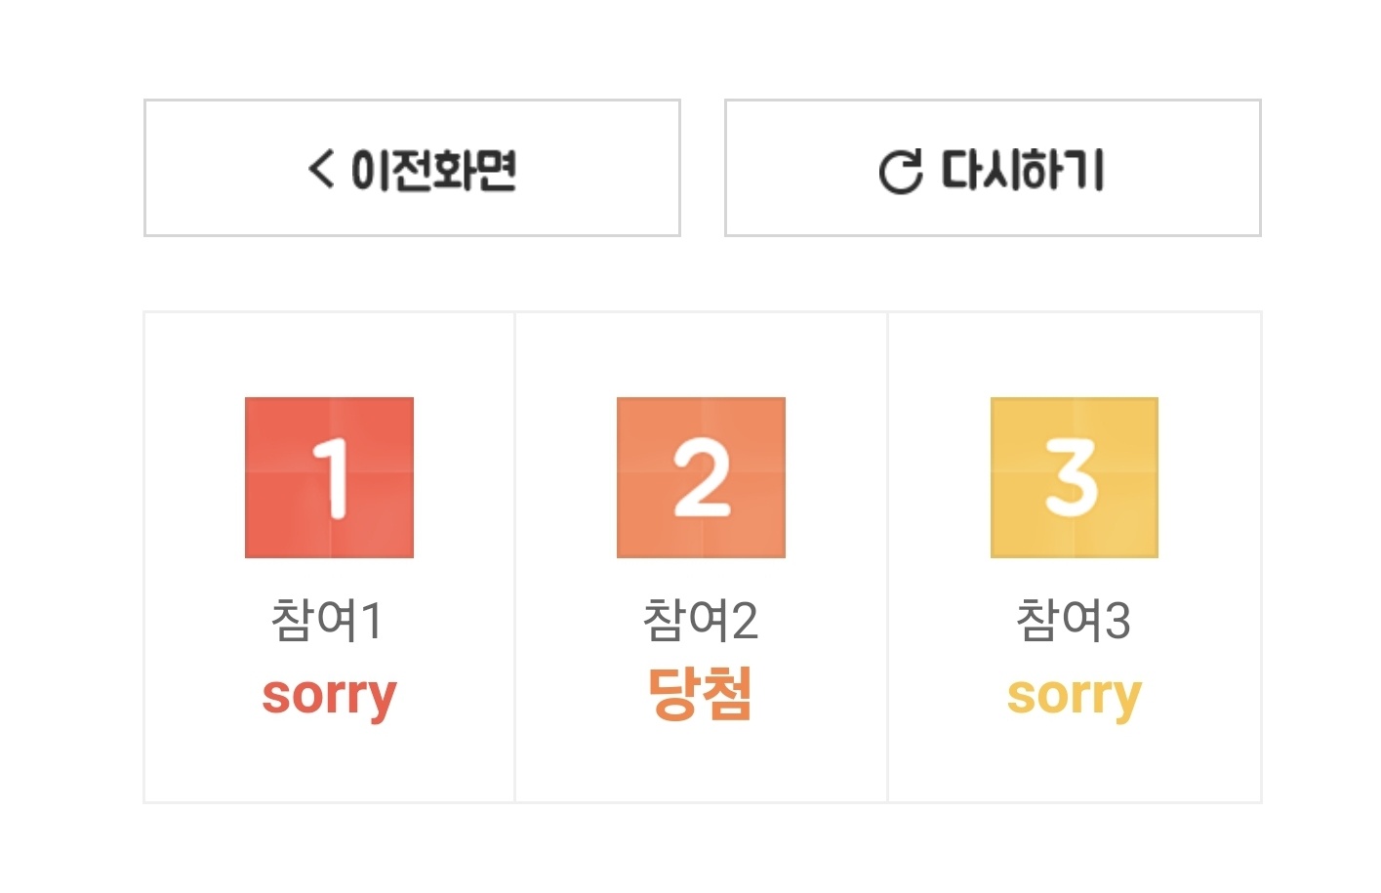Click the 참여1 participant label

tap(328, 621)
